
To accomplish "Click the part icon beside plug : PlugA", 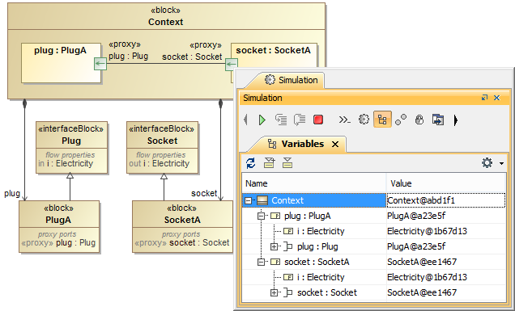I will coord(275,216).
